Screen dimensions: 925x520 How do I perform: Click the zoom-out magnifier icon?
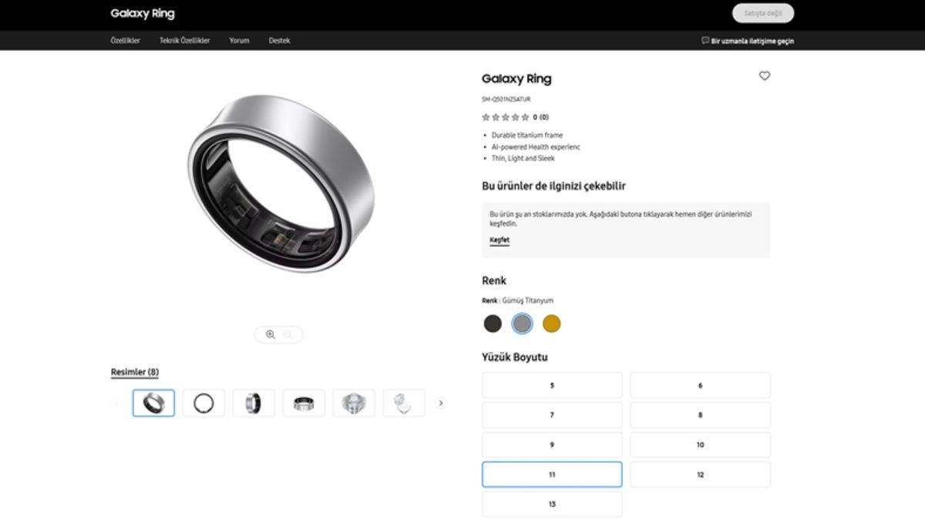click(x=286, y=334)
